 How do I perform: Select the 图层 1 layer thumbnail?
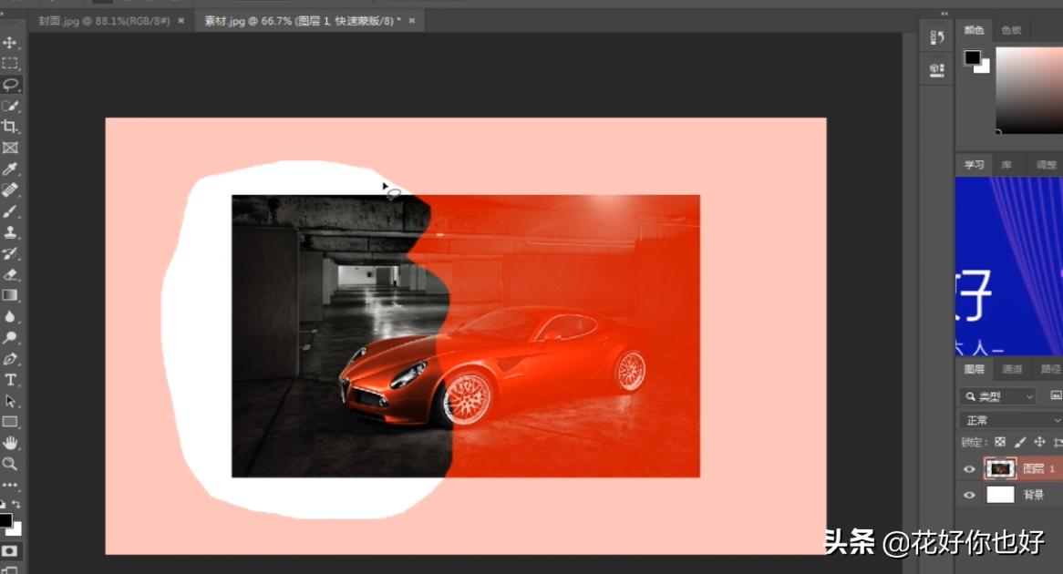1000,468
